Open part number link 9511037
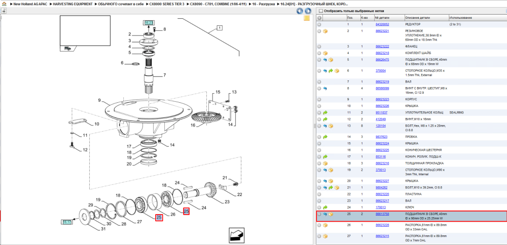The width and height of the screenshot is (507, 245). tap(381, 113)
